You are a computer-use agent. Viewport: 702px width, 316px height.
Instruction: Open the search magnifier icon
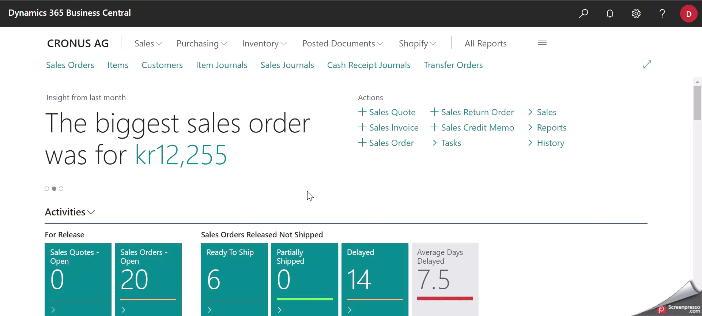point(584,14)
